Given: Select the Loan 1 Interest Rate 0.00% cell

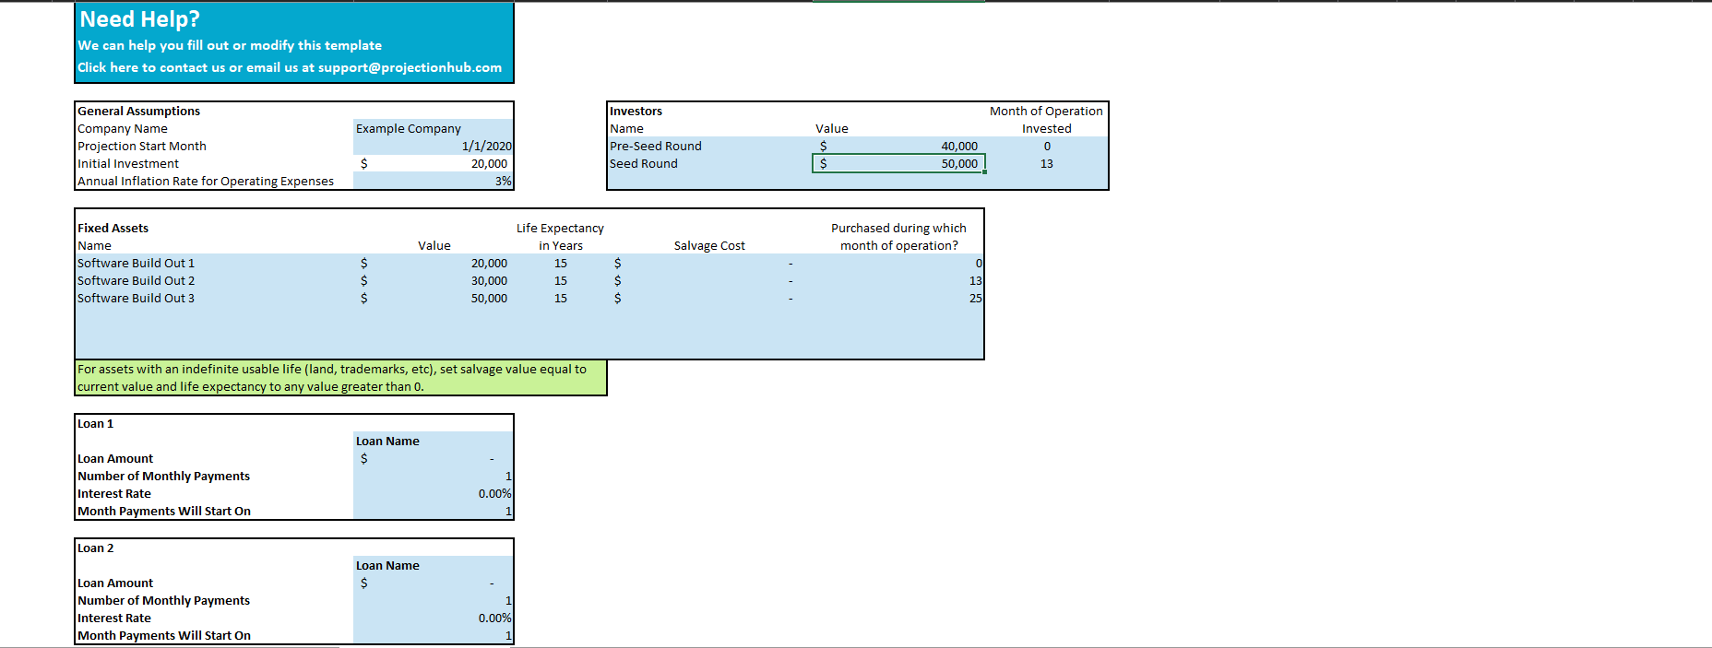Looking at the screenshot, I should pos(434,493).
